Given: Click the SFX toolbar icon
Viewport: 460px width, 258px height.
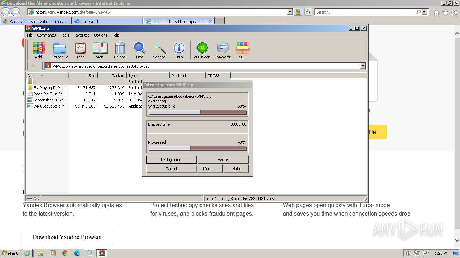Looking at the screenshot, I should coord(243,50).
